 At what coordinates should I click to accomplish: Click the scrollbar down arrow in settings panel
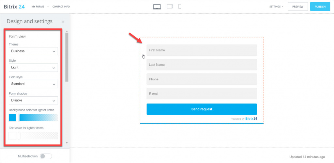click(67, 143)
